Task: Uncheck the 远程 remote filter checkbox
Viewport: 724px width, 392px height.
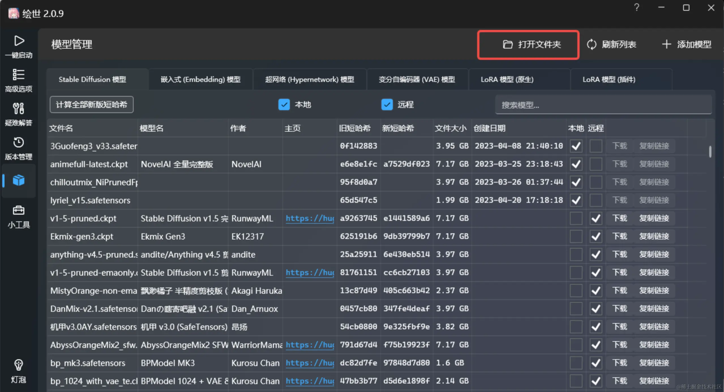Action: click(x=387, y=105)
